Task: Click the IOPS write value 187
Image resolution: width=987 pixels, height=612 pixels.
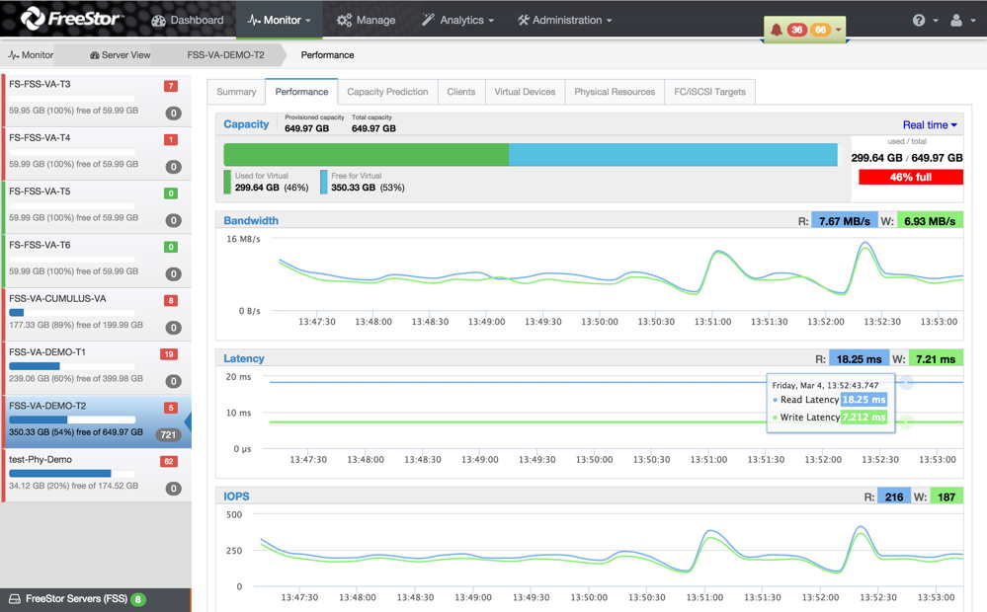Action: coord(946,497)
